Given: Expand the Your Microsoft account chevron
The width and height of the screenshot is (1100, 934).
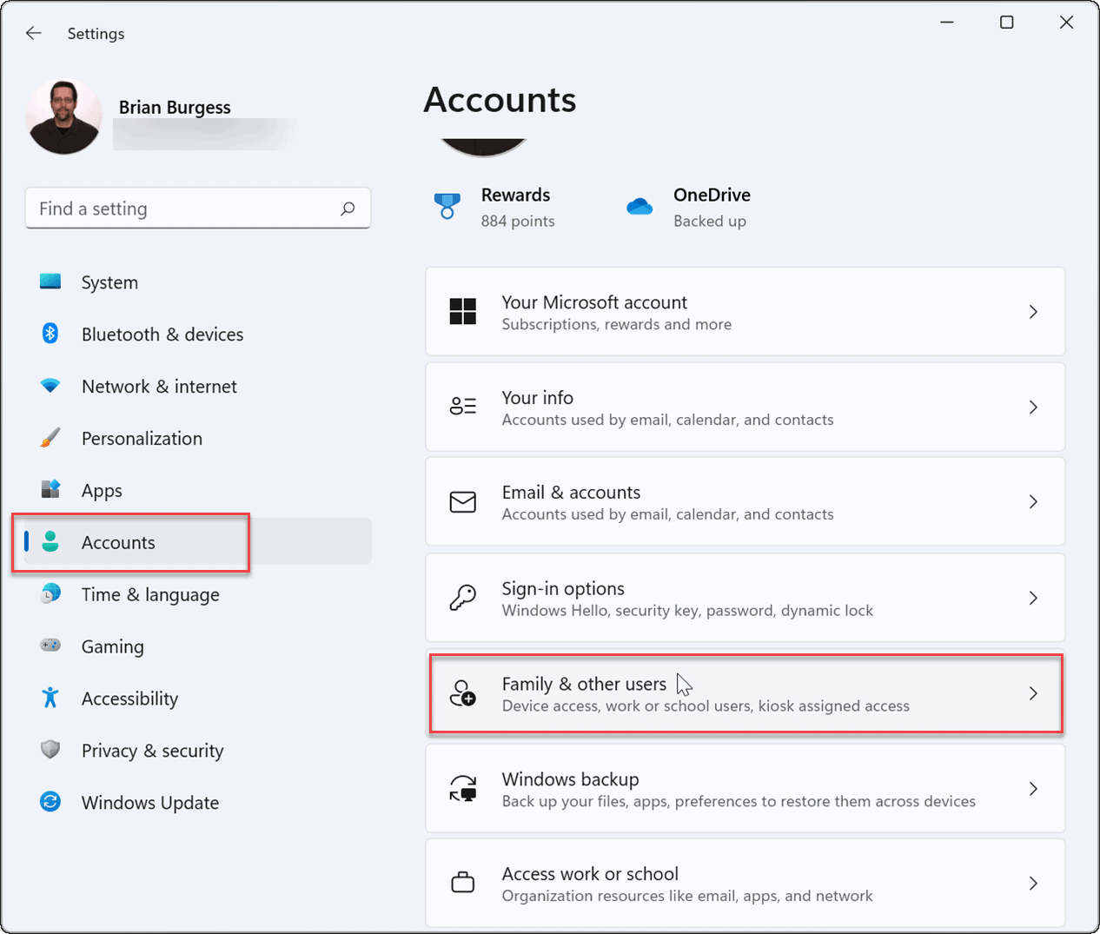Looking at the screenshot, I should (1033, 311).
